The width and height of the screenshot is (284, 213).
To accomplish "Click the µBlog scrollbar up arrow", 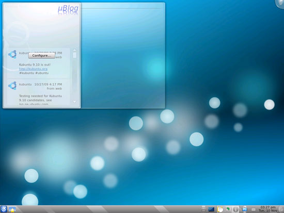I will pyautogui.click(x=75, y=50).
